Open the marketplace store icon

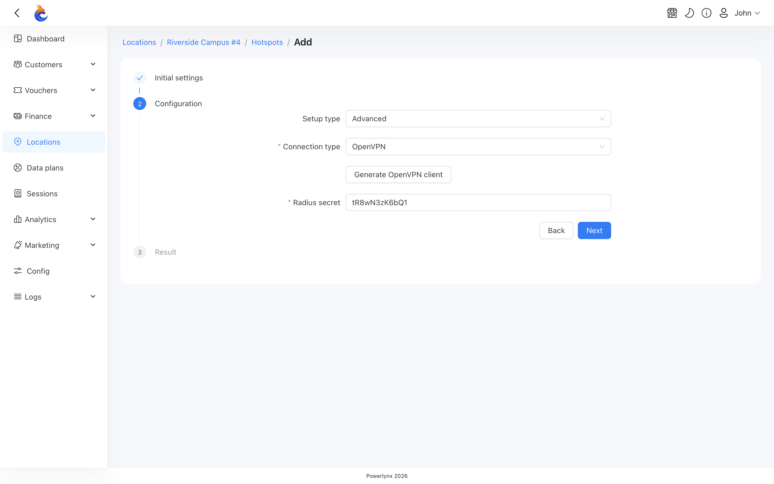point(672,13)
